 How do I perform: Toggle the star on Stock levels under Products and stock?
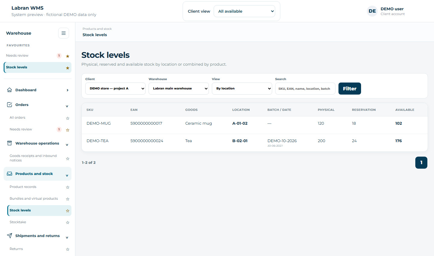coord(68,211)
